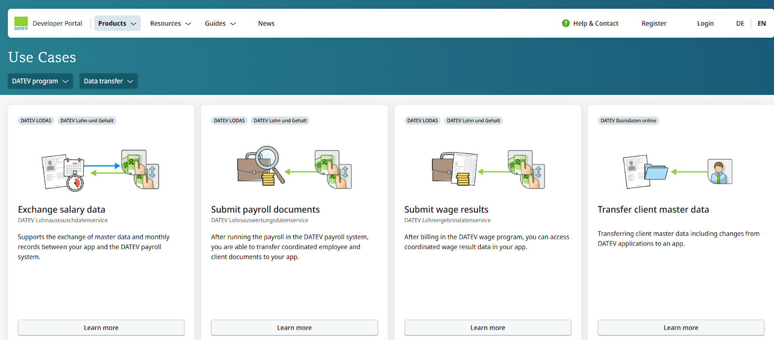Go to the News page
774x340 pixels.
coord(266,23)
